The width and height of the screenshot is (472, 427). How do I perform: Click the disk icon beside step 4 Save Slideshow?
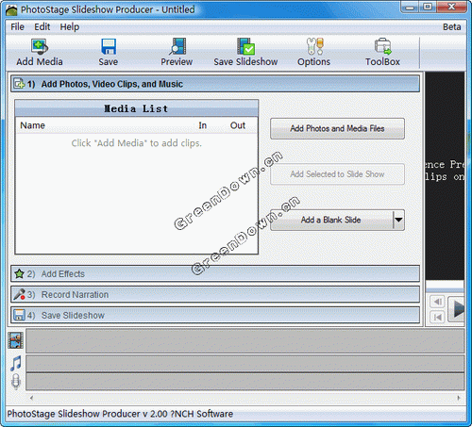[x=19, y=315]
